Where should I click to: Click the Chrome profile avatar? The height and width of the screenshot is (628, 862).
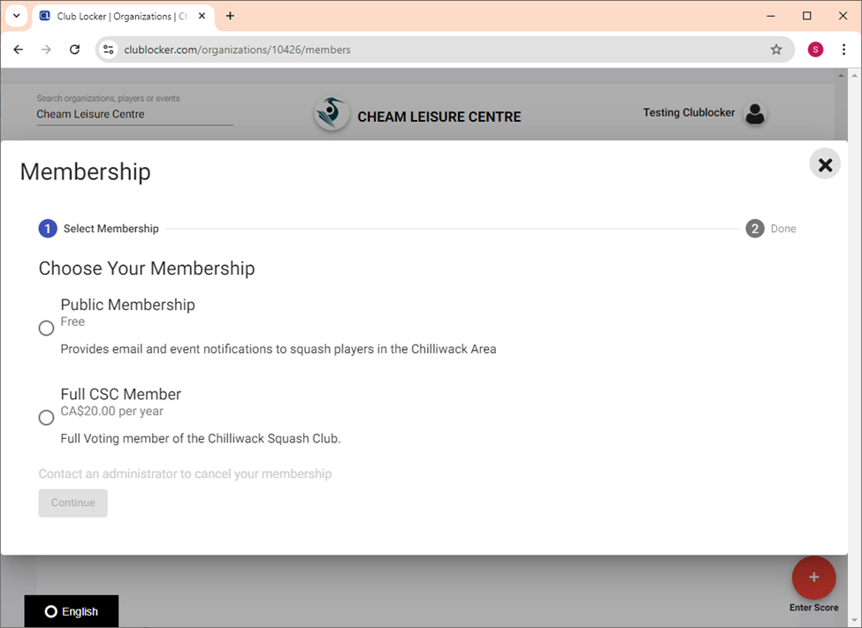click(815, 49)
